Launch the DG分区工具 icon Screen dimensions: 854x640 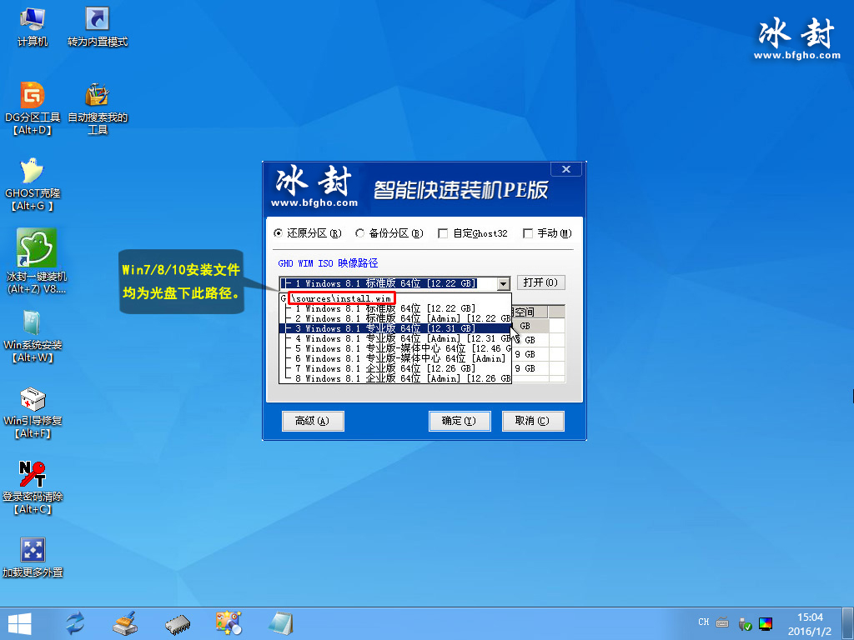(x=33, y=107)
